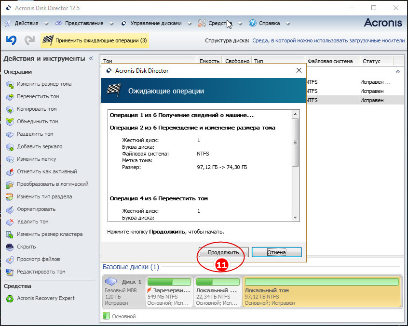Click the Изменить размер тома icon

pyautogui.click(x=10, y=84)
